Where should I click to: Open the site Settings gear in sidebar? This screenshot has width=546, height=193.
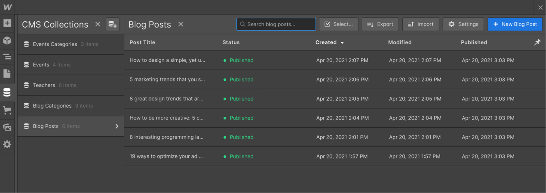pos(7,144)
